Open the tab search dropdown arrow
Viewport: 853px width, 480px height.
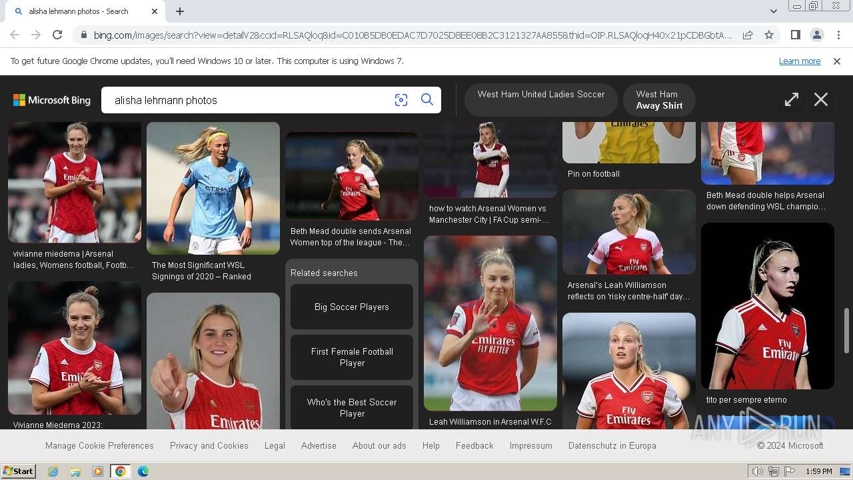tap(774, 11)
